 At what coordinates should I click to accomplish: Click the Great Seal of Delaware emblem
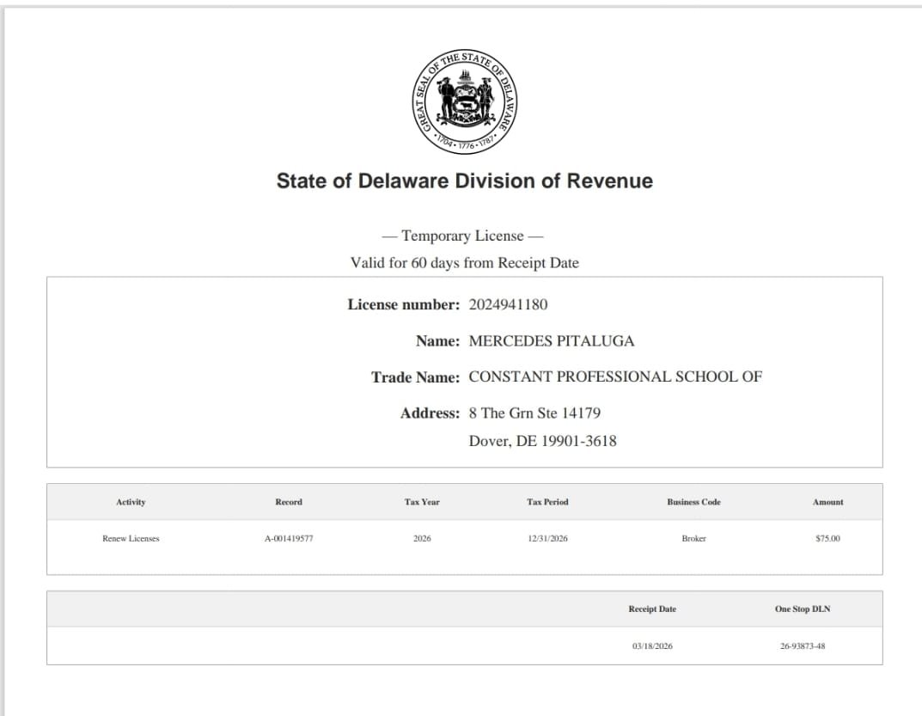(x=465, y=101)
